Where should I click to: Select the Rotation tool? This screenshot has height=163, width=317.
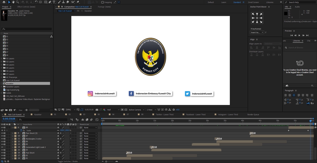pyautogui.click(x=36, y=2)
